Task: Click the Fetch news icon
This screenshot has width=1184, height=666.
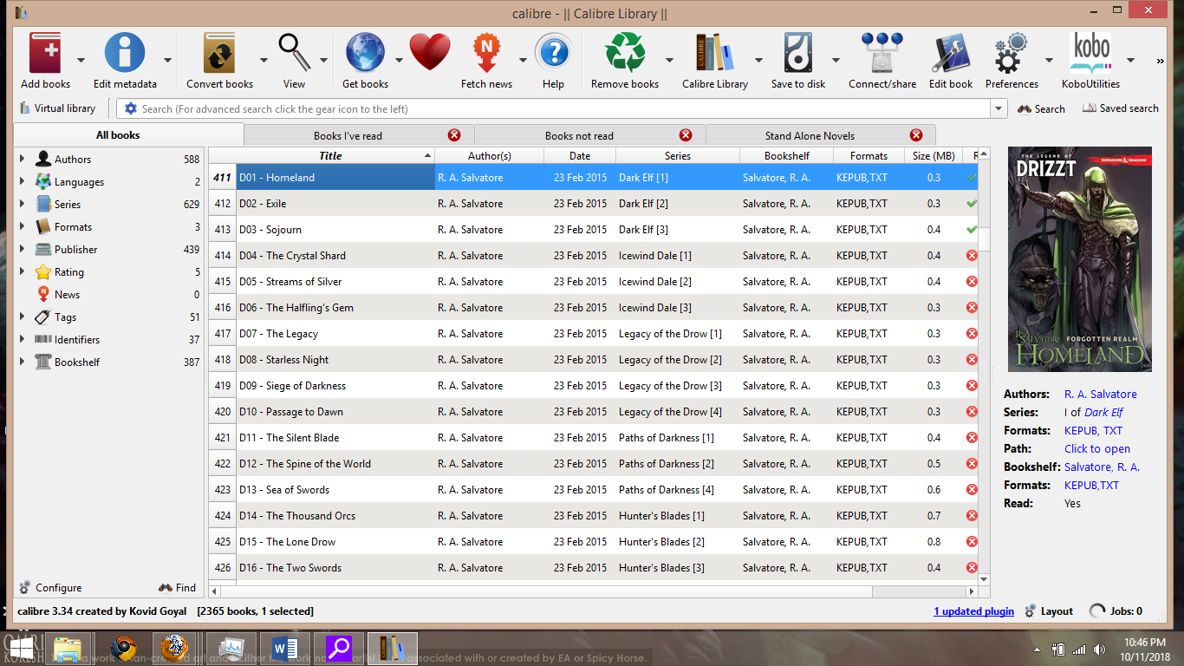Action: 486,53
